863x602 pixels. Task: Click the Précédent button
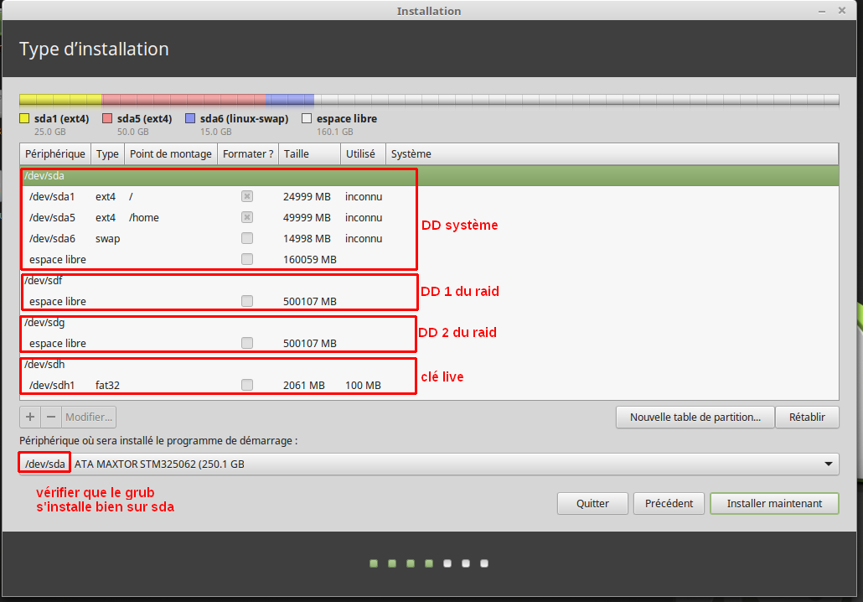click(x=669, y=503)
